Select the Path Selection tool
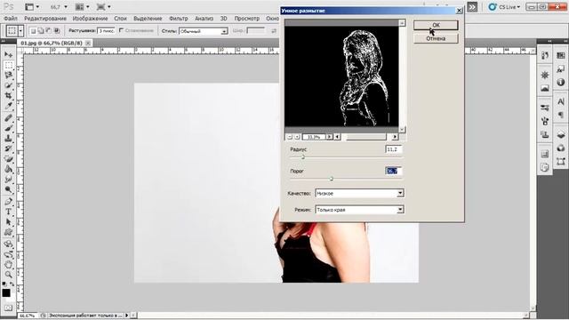569x320 pixels. click(x=8, y=222)
